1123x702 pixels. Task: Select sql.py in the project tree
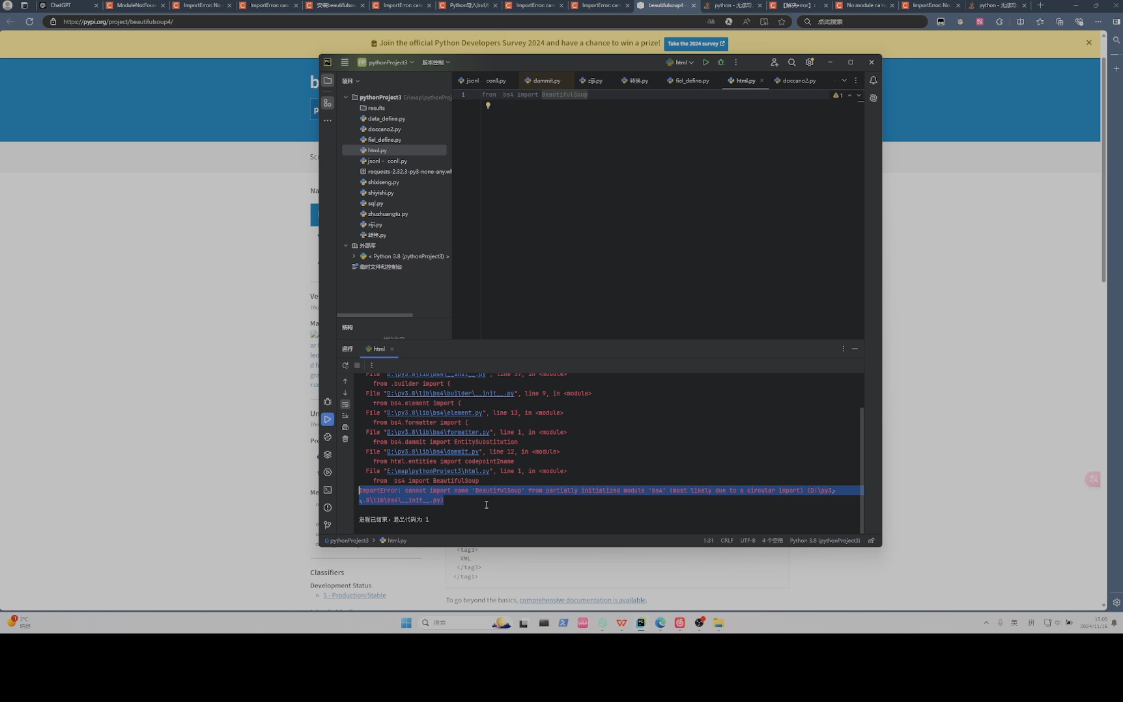coord(375,204)
